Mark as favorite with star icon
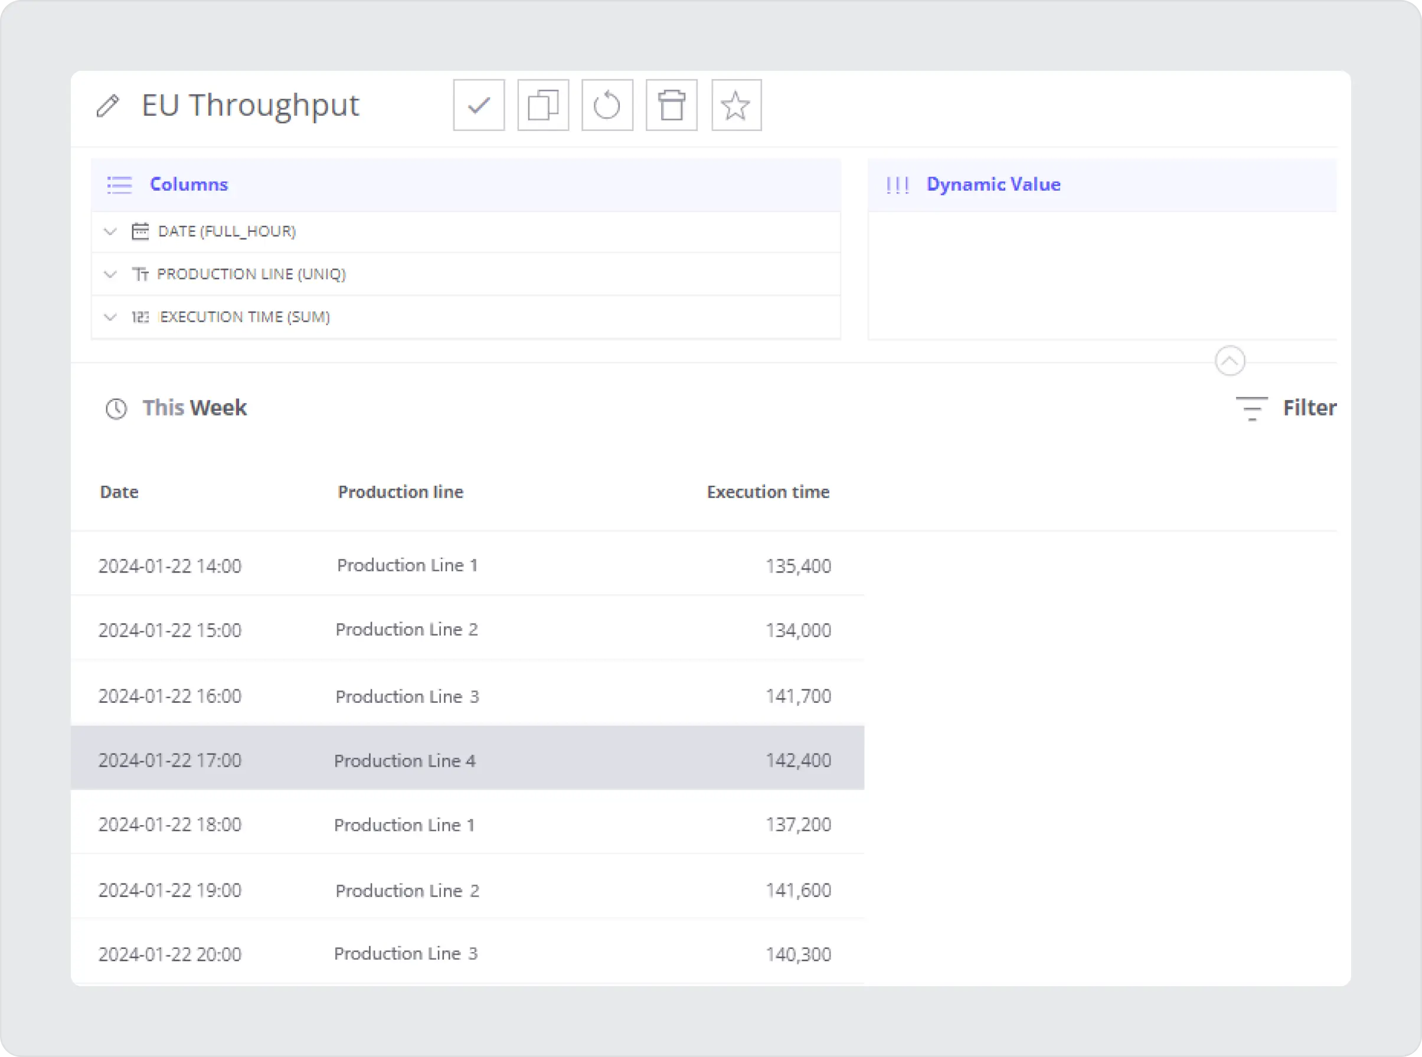 pos(736,106)
